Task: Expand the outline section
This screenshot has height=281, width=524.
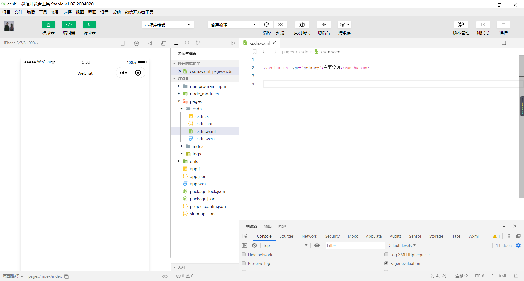Action: click(x=205, y=267)
